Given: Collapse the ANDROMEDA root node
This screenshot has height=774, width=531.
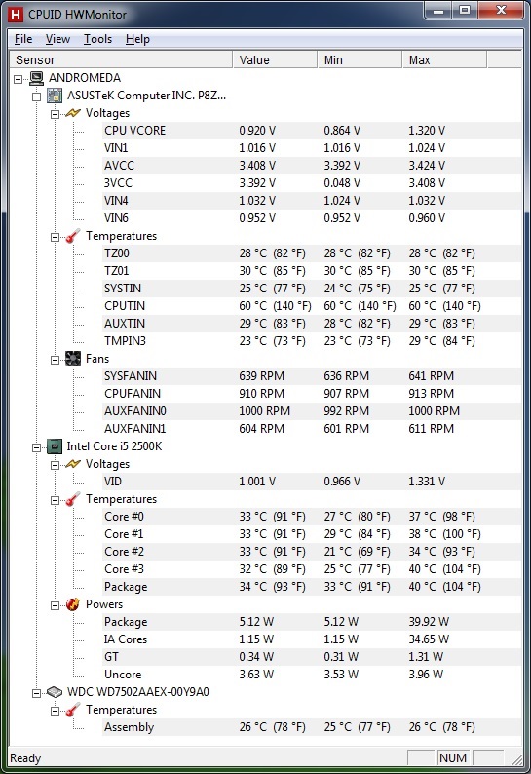Looking at the screenshot, I should 19,79.
